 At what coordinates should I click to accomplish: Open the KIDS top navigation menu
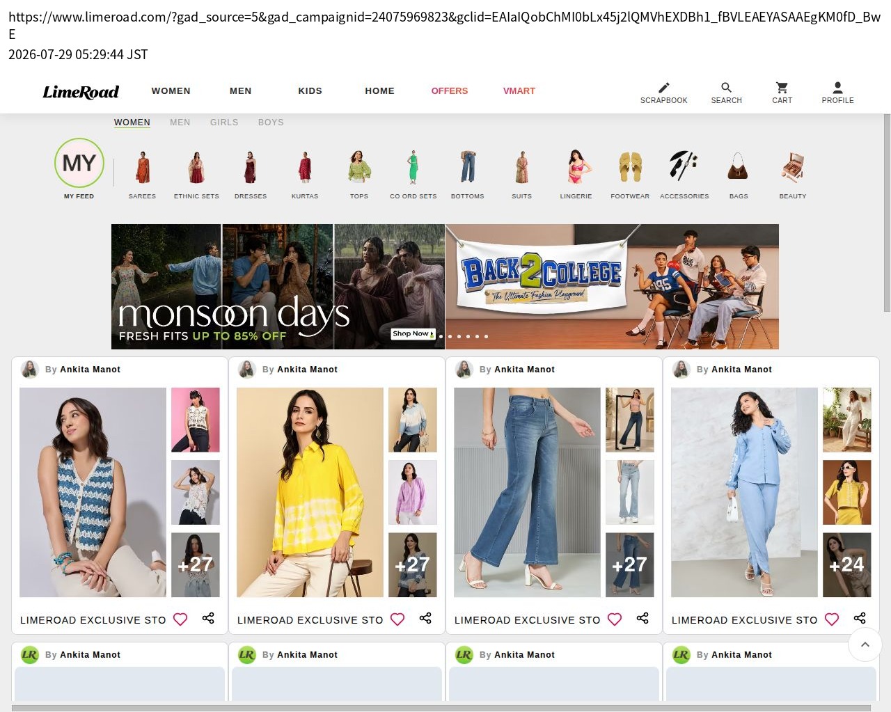310,91
